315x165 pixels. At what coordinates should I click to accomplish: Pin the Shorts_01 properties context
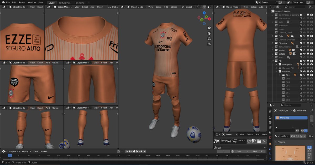pyautogui.click(x=312, y=111)
